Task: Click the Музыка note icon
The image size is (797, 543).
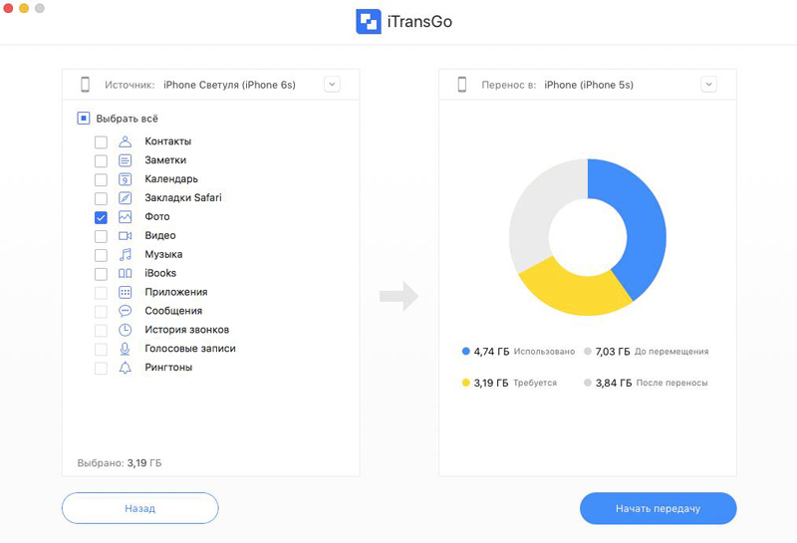Action: click(x=125, y=255)
